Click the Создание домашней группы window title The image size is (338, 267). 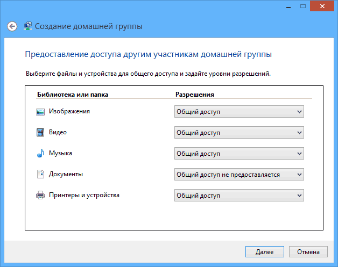(89, 26)
